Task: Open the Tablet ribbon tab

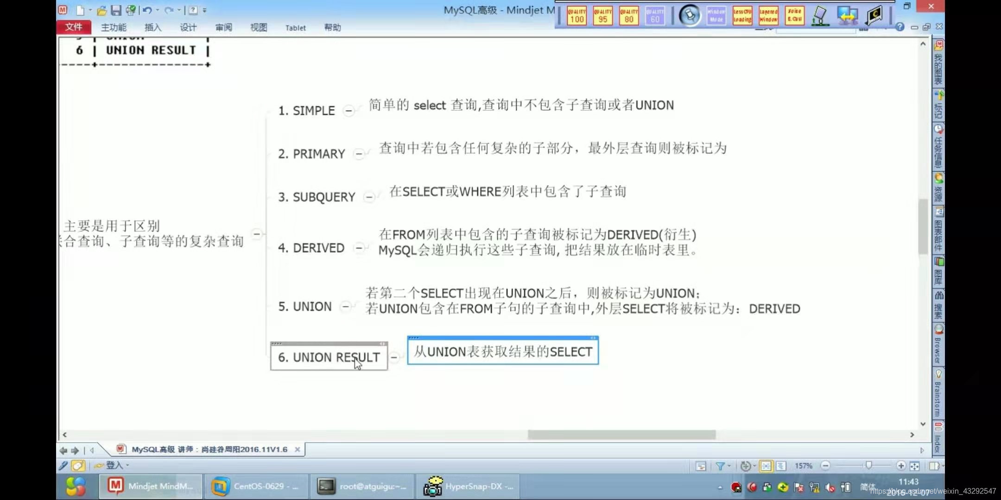Action: click(296, 28)
